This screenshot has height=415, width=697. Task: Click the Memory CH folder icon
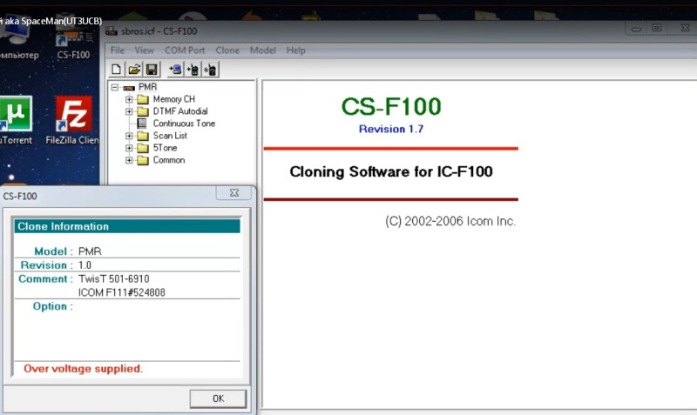tap(143, 99)
